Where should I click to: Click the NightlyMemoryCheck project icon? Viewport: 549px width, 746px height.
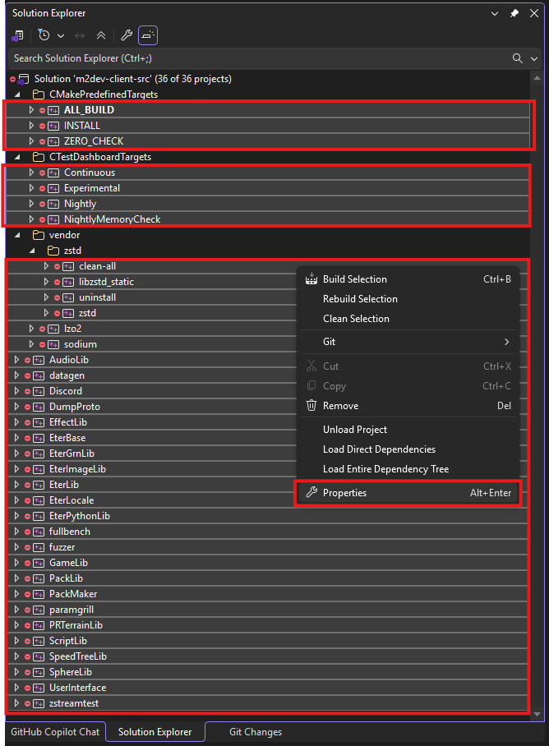pyautogui.click(x=53, y=220)
